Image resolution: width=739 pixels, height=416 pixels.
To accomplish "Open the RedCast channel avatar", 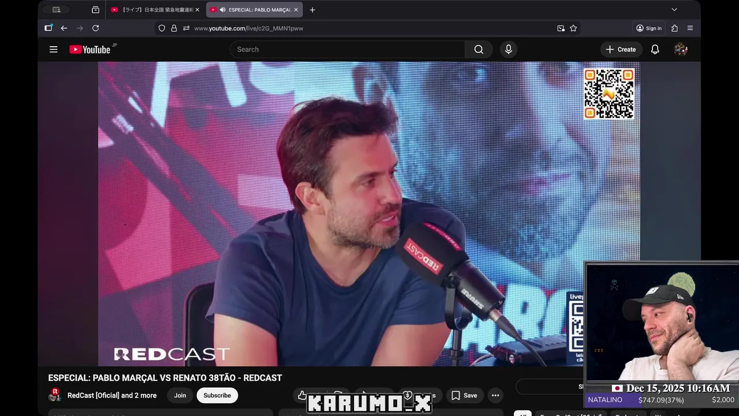I will pos(55,395).
